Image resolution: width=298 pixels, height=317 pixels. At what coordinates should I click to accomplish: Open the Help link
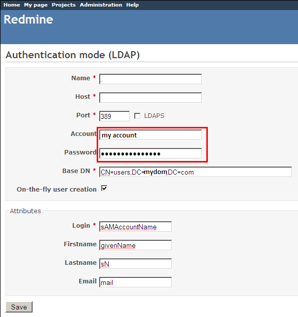(132, 5)
